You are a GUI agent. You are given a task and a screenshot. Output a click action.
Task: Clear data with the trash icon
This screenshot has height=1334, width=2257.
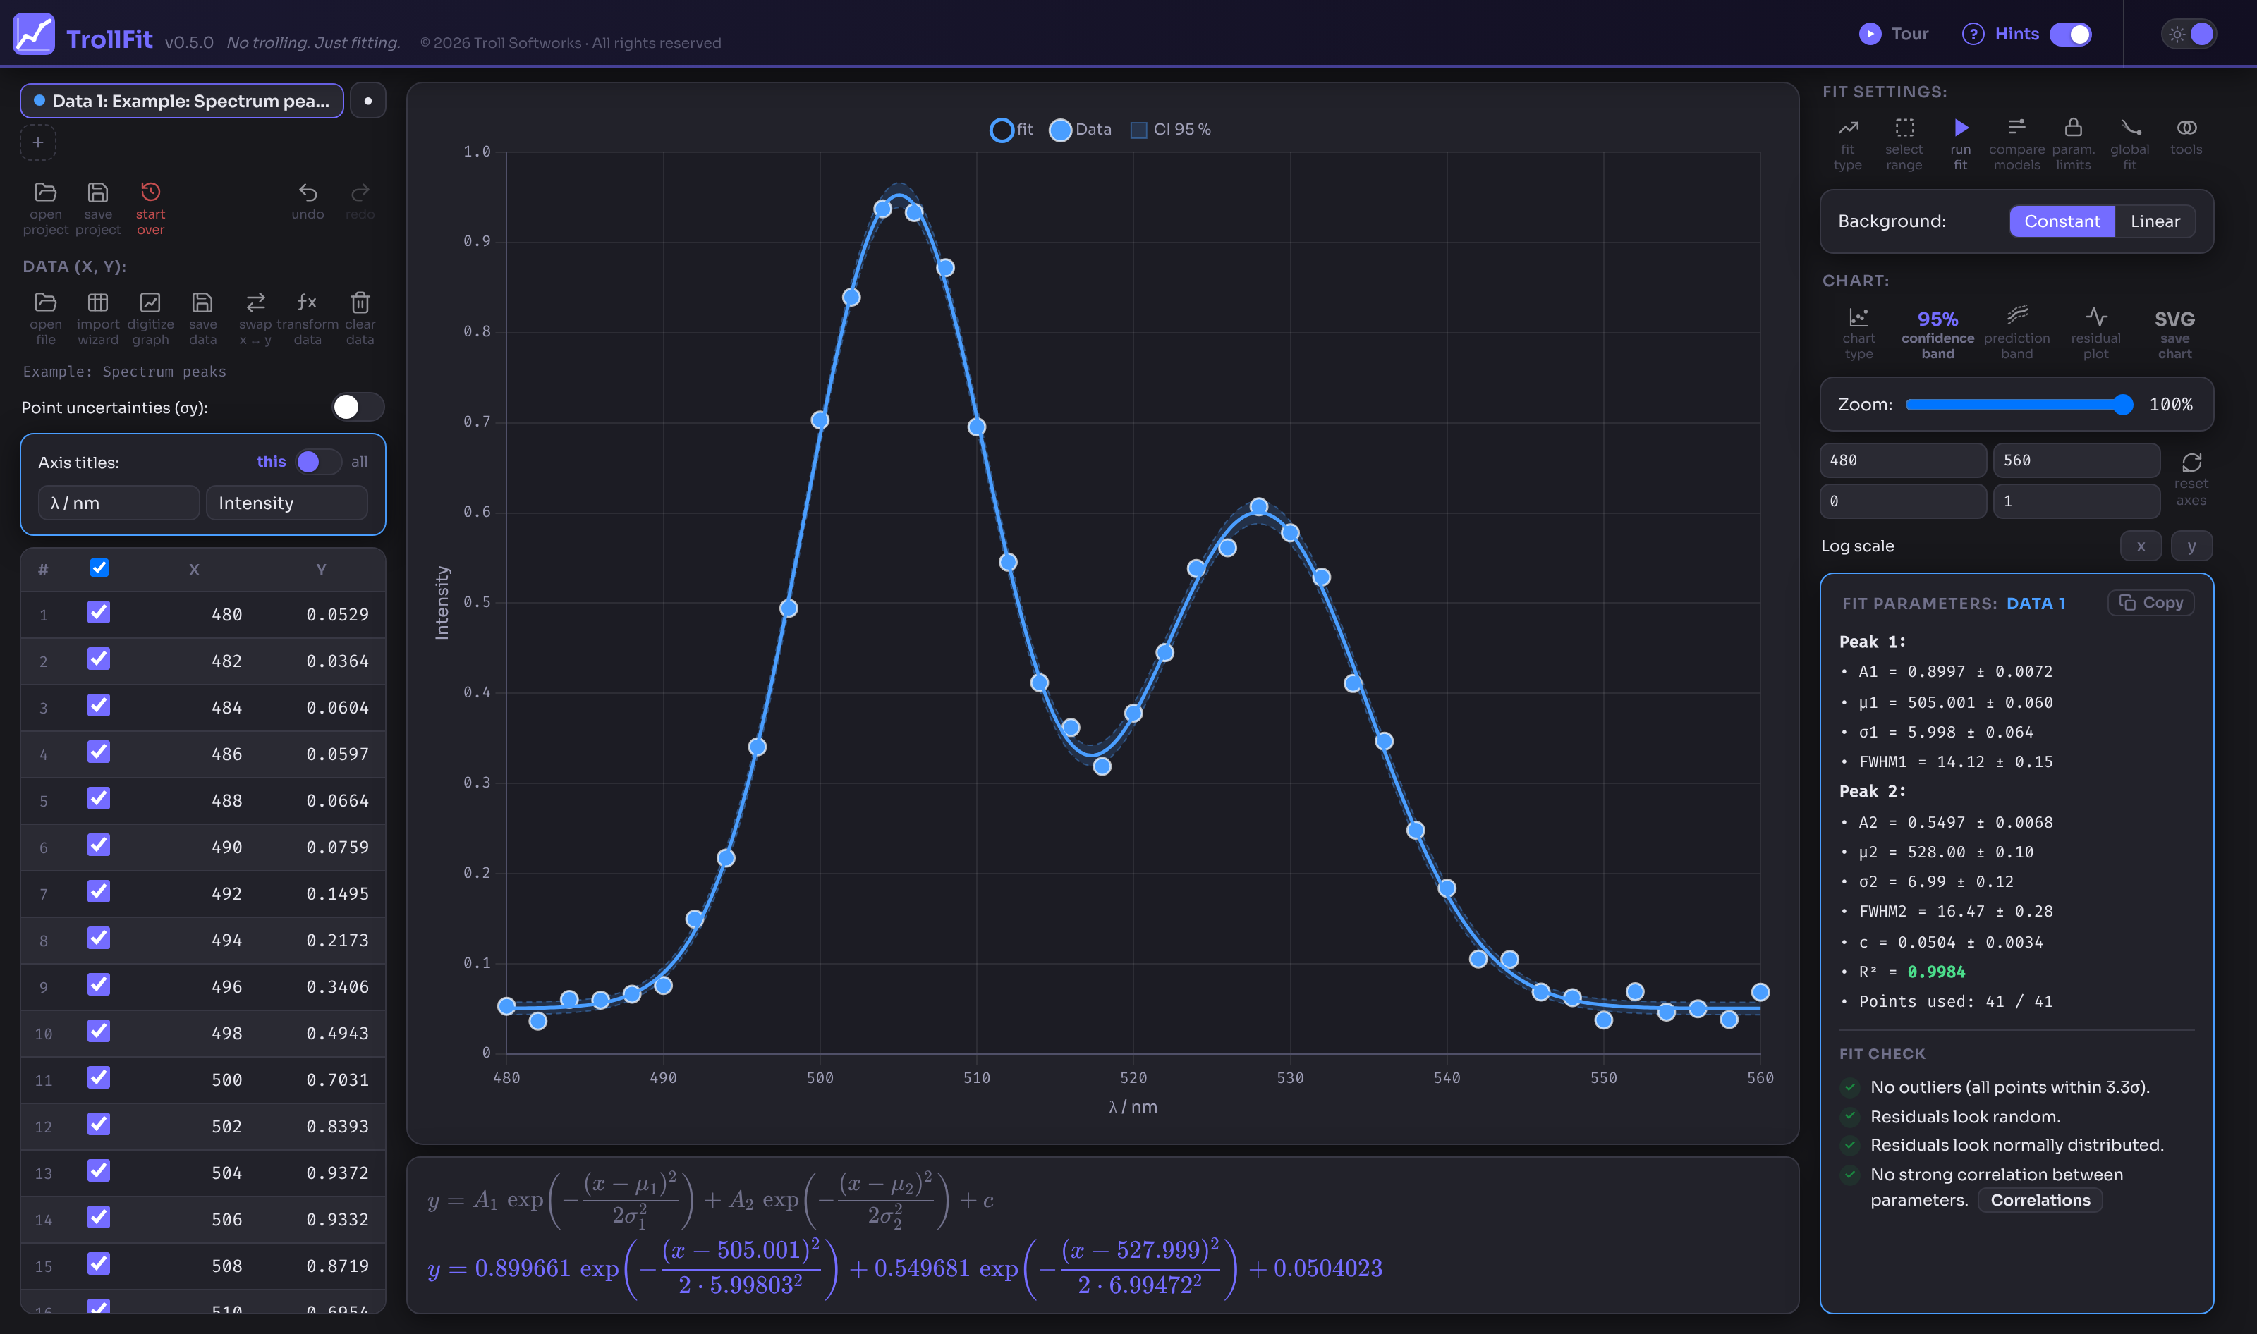pyautogui.click(x=360, y=303)
